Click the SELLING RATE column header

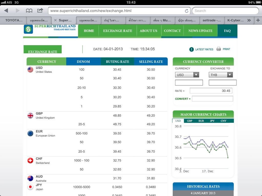click(x=151, y=62)
